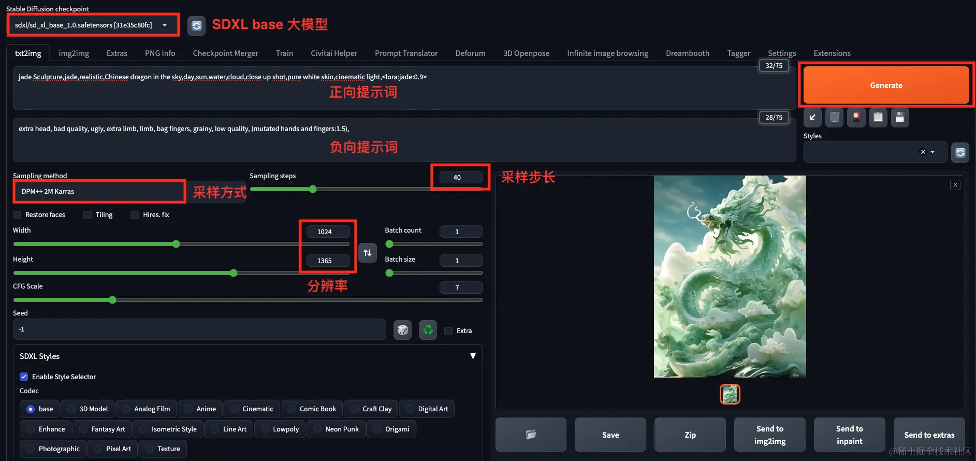This screenshot has height=461, width=976.
Task: Reuse the last seed with the recycle icon
Action: point(428,330)
